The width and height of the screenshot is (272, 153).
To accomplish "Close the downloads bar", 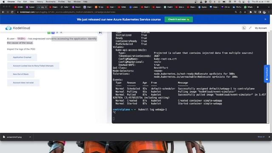I will [x=269, y=137].
